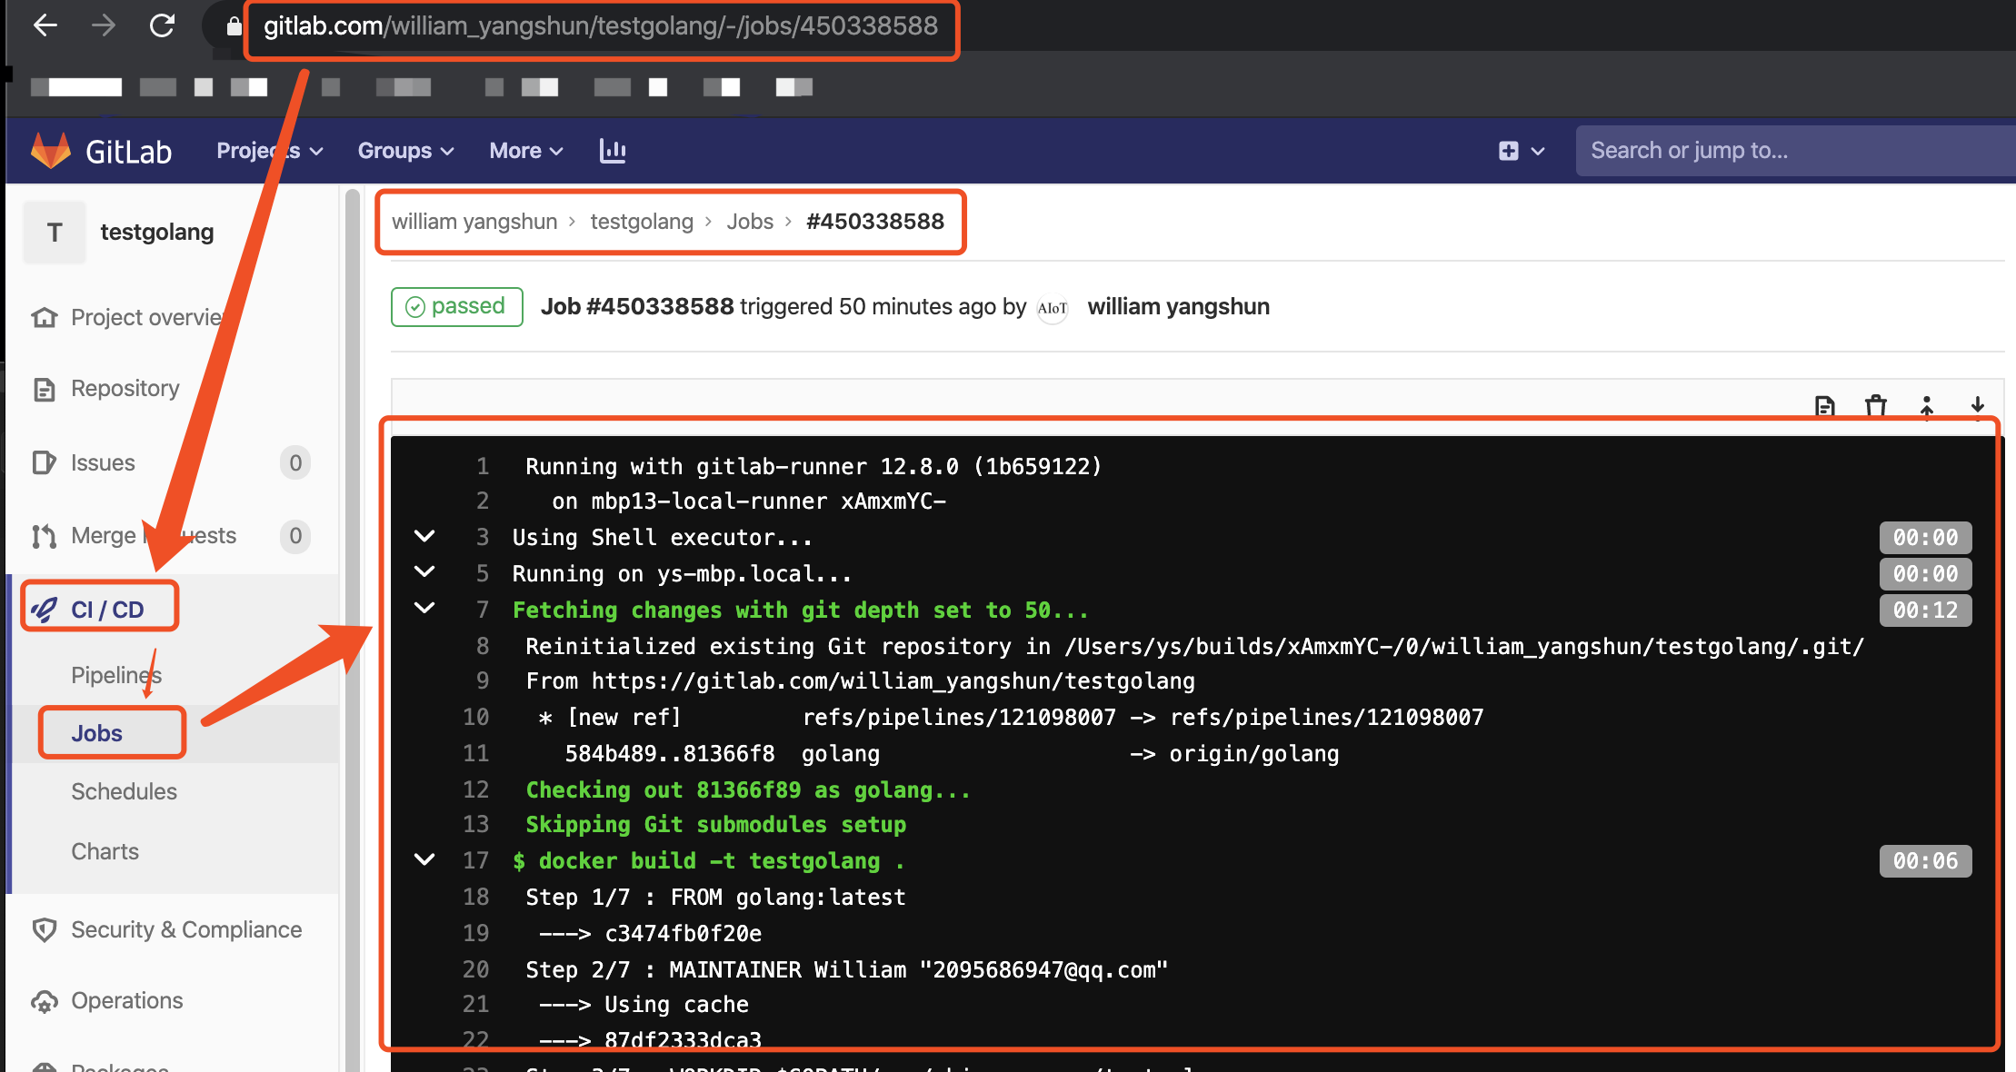The image size is (2016, 1072).
Task: Erase job log with trash icon
Action: point(1875,406)
